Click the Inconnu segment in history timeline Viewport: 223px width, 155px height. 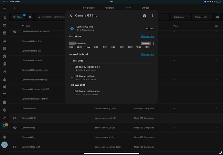coord(146,43)
